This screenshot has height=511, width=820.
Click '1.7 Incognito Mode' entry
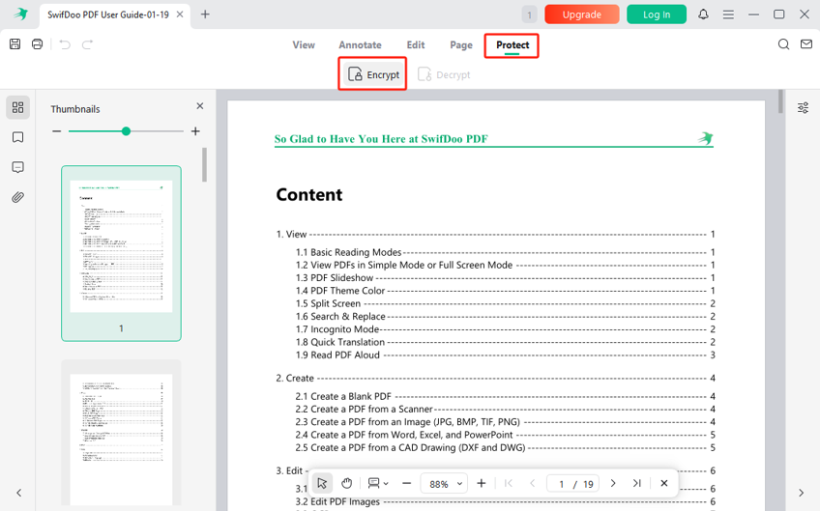[x=337, y=329]
